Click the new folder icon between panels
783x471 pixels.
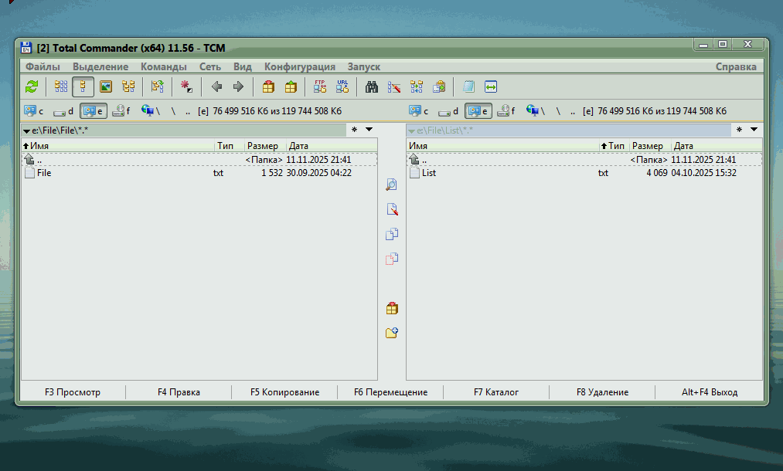[392, 333]
